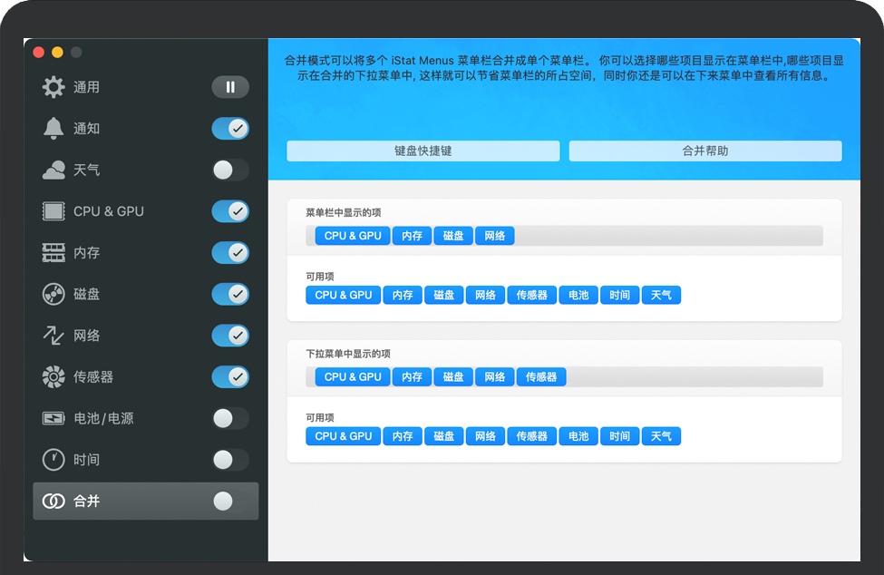Select the weather cloud icon beside 天气
Viewport: 884px width, 575px height.
53,170
